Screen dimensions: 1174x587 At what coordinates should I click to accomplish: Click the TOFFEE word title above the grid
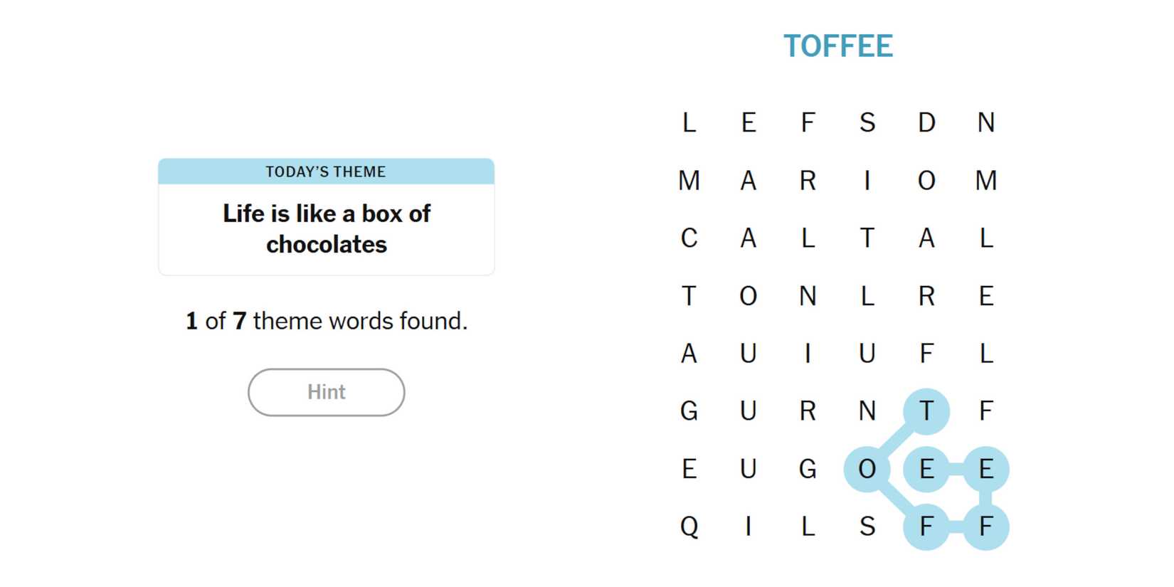[x=837, y=46]
